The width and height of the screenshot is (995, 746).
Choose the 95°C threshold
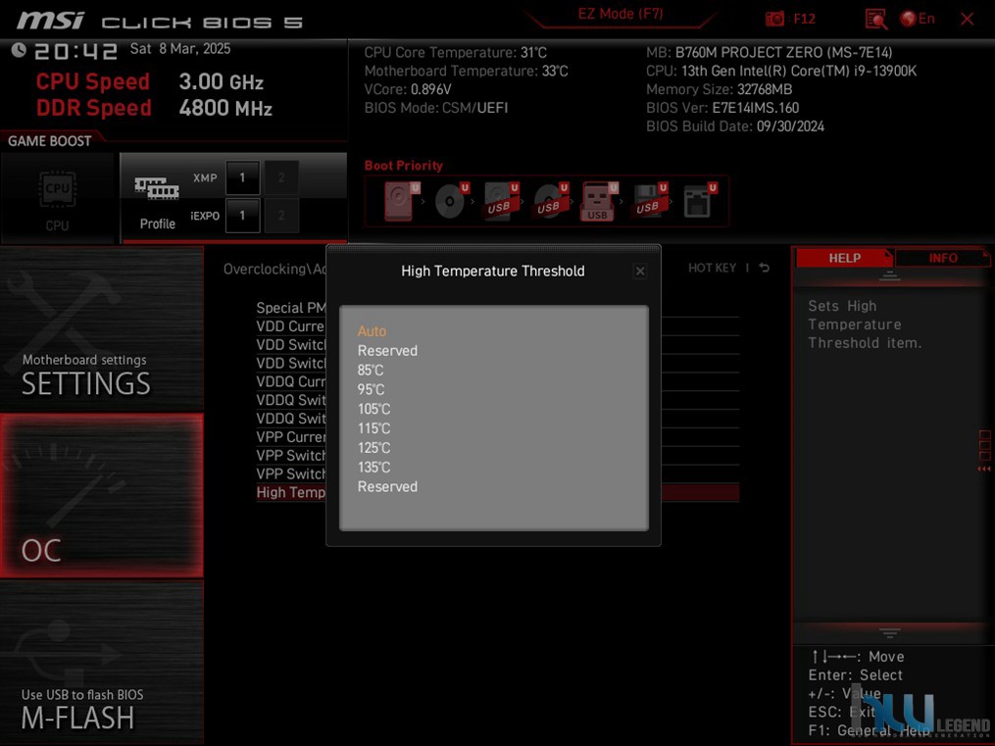[x=371, y=389]
